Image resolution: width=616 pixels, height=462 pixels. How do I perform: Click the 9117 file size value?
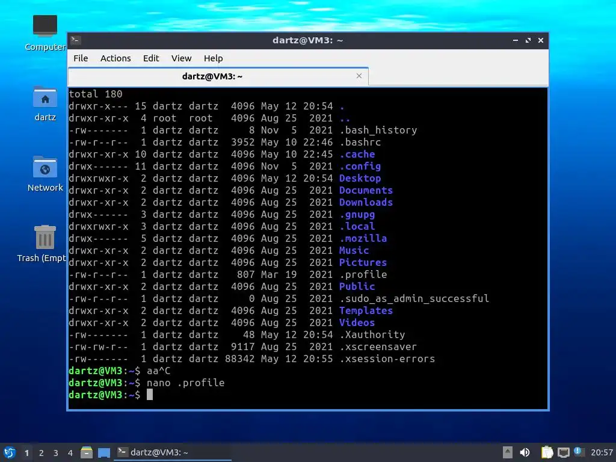tap(243, 347)
